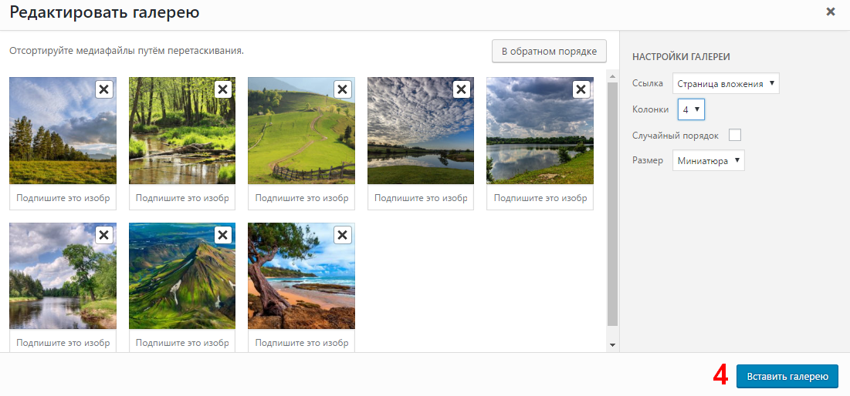Viewport: 850px width, 396px height.
Task: Remove the pine meadow image from gallery
Action: pyautogui.click(x=103, y=90)
